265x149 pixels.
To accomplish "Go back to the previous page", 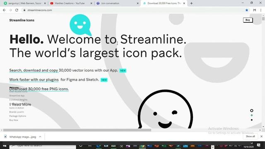I will pyautogui.click(x=4, y=10).
